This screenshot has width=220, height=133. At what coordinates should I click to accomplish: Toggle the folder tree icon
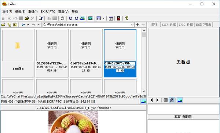click(9, 25)
